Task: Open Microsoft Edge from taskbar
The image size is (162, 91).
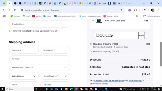Action: click(71, 89)
